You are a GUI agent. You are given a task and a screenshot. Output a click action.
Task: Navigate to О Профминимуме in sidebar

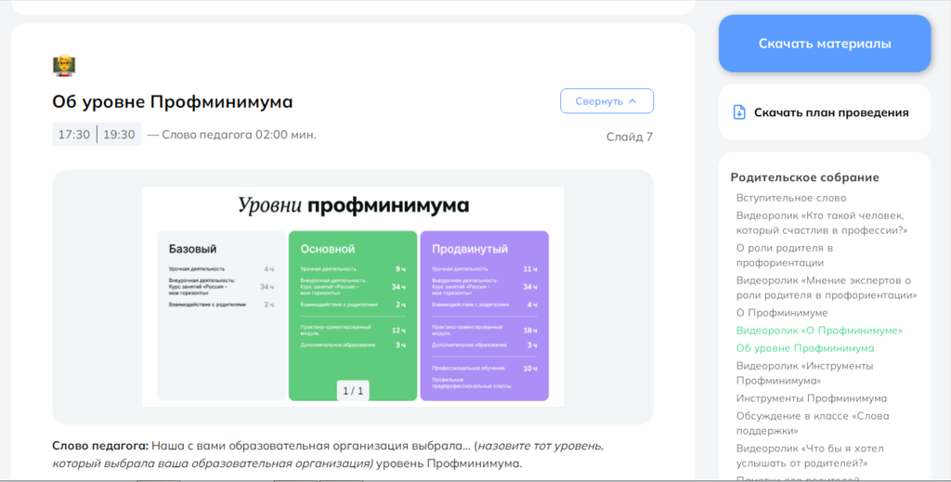point(781,313)
